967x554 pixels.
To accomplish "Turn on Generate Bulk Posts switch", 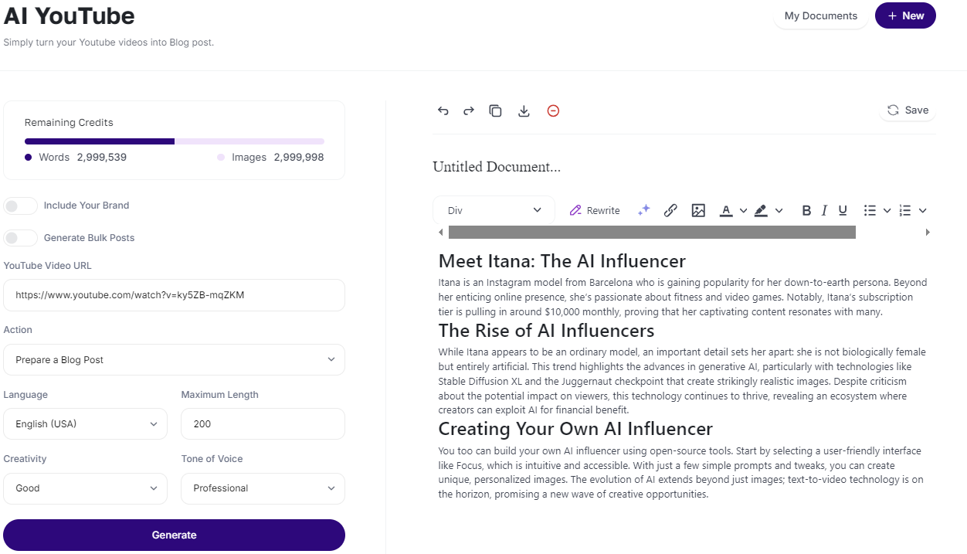I will pyautogui.click(x=21, y=238).
